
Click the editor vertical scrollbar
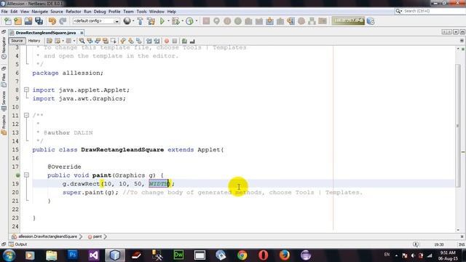pos(458,126)
